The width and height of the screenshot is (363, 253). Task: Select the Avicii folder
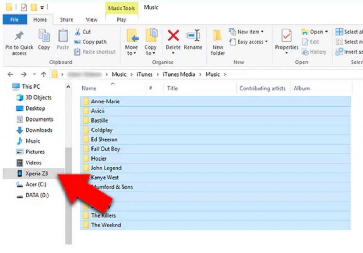215,111
